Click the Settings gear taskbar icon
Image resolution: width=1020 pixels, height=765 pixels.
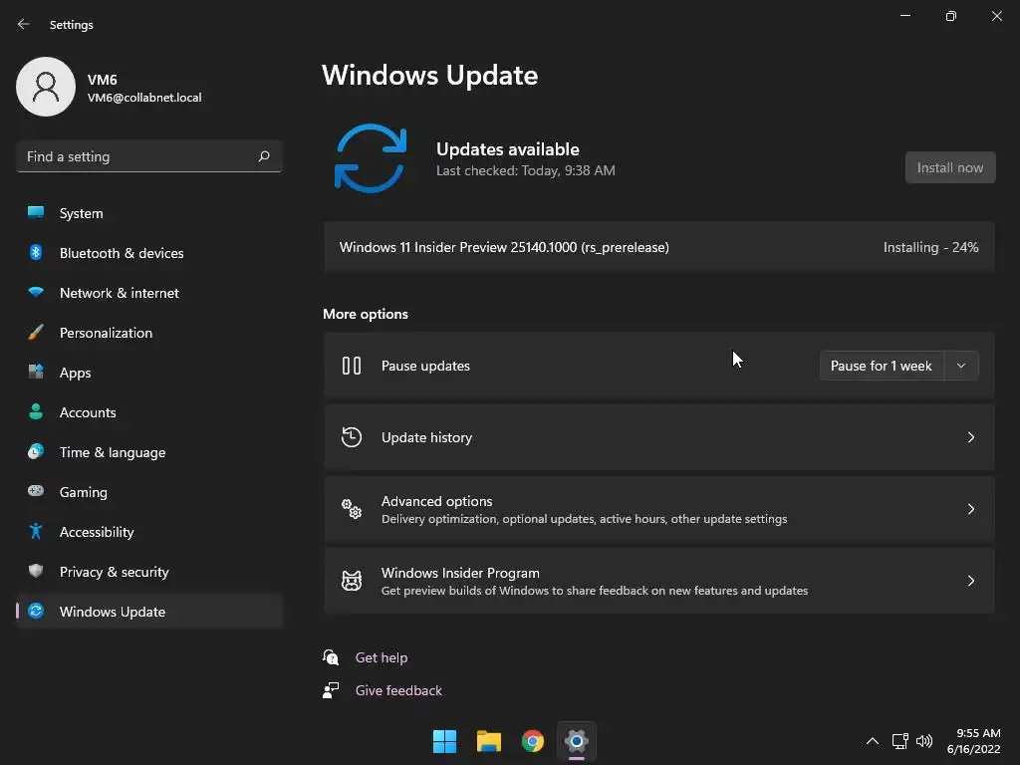pyautogui.click(x=577, y=741)
